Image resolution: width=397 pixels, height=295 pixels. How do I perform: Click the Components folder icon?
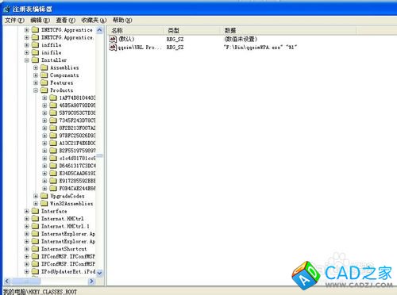click(44, 75)
